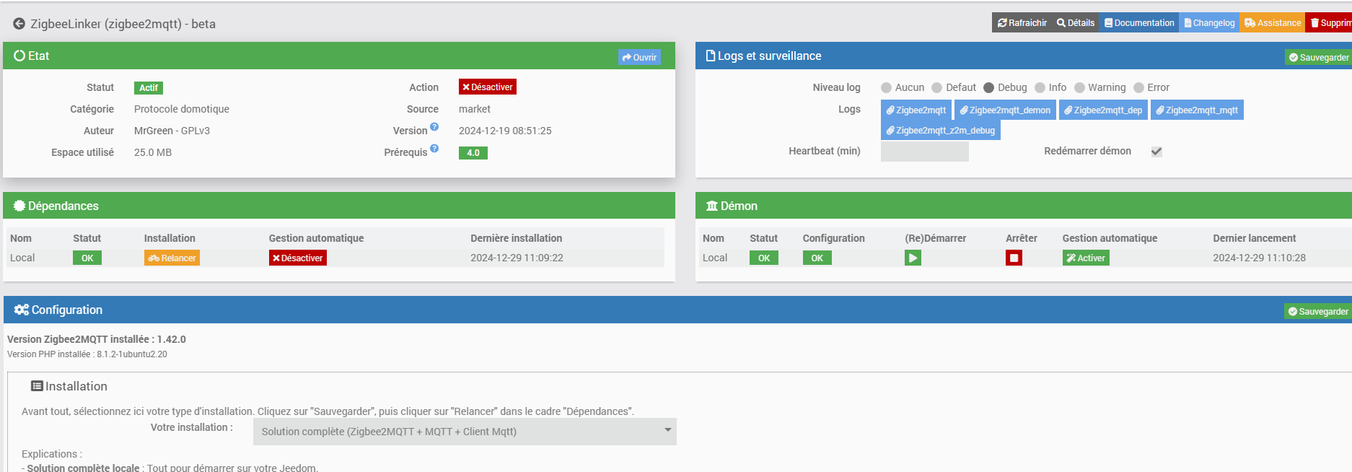1352x472 pixels.
Task: Save the Configuration section
Action: click(1318, 311)
